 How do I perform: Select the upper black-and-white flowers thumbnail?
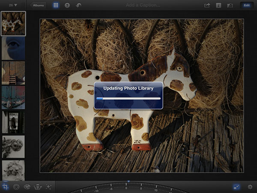coord(13,147)
